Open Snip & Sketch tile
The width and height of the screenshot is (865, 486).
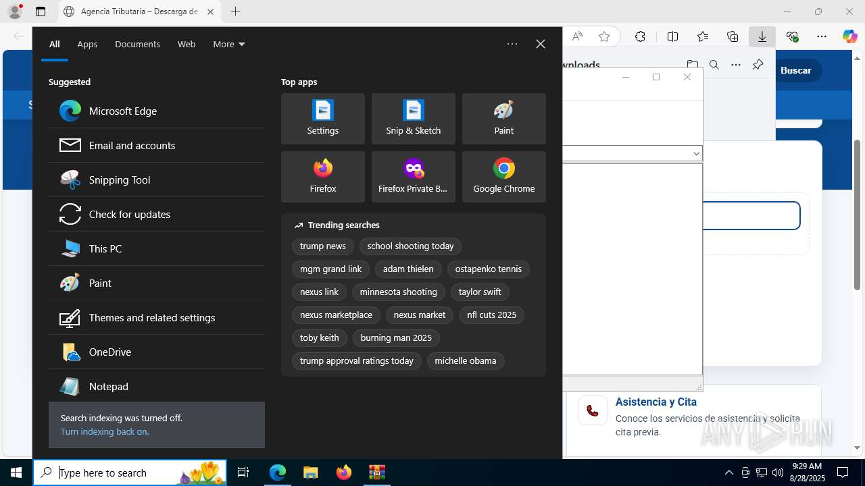(414, 119)
